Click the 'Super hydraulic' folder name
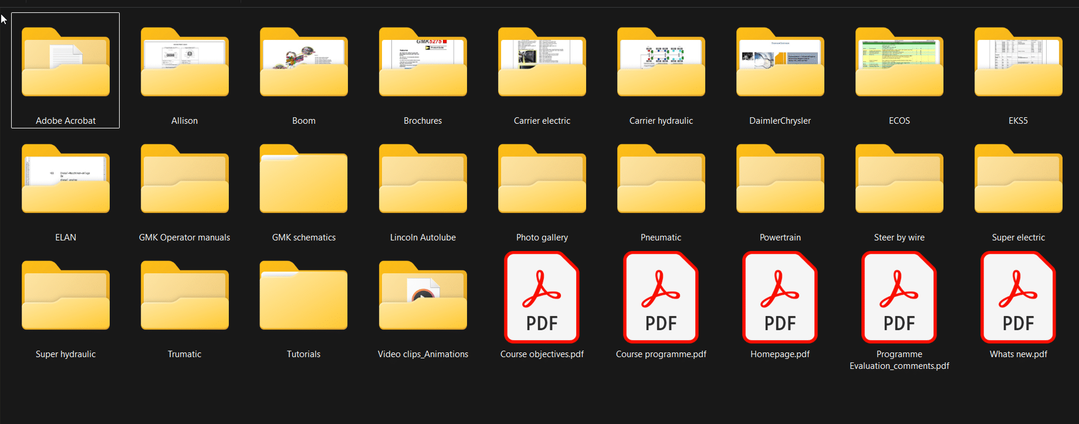1079x424 pixels. pos(66,354)
